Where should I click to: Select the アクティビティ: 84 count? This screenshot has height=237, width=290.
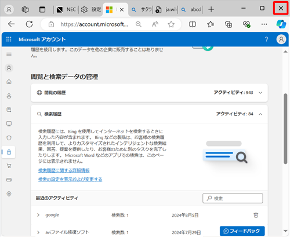point(234,114)
